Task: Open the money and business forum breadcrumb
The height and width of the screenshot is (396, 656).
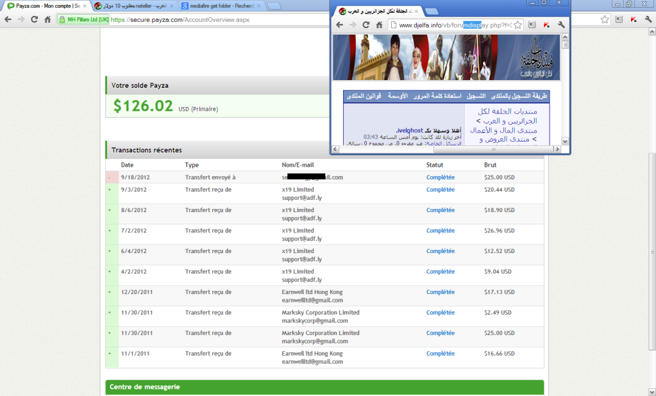Action: click(504, 130)
